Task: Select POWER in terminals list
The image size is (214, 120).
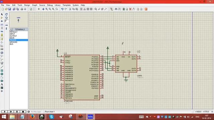Action: [19, 40]
